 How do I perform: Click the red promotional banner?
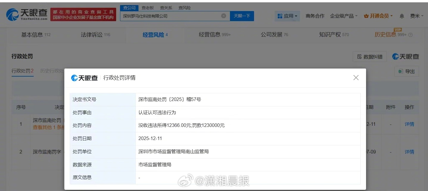tap(83, 15)
